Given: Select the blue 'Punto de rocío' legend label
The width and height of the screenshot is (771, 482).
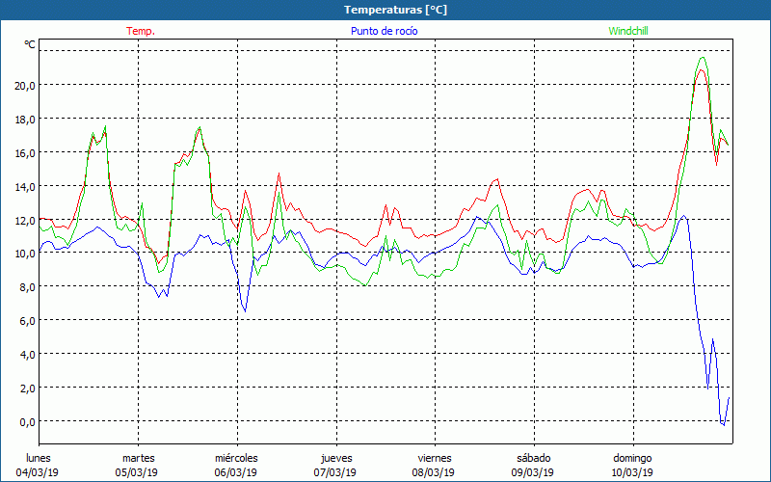Looking at the screenshot, I should click(x=384, y=31).
